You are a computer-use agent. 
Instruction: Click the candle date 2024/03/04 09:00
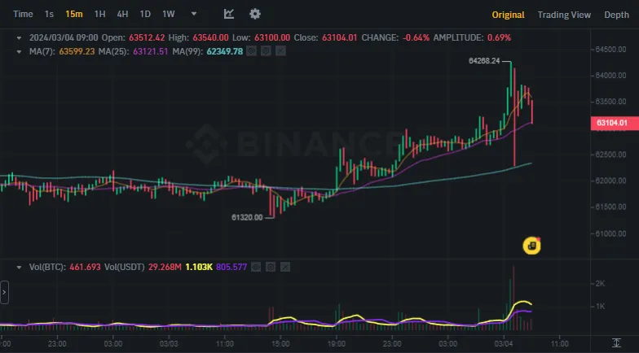[x=64, y=37]
